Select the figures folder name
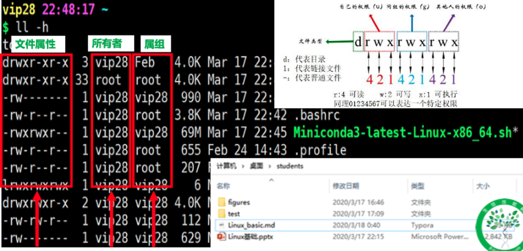The image size is (523, 251). (239, 202)
